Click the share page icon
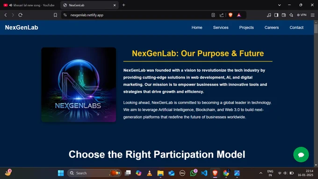The image size is (318, 179). tap(222, 15)
